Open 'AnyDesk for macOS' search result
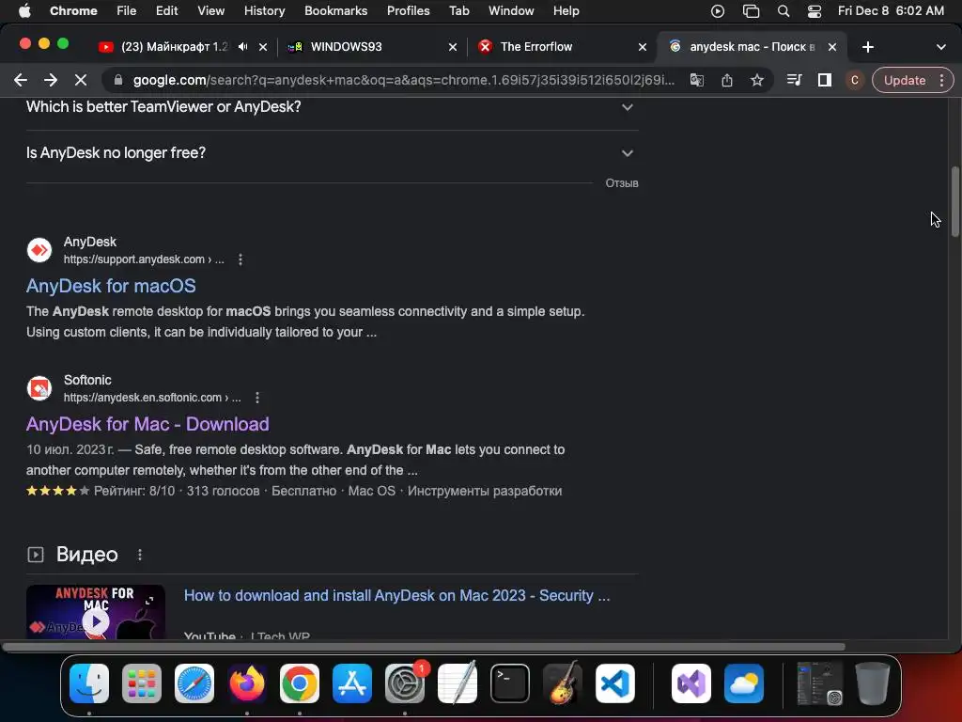 (x=111, y=286)
